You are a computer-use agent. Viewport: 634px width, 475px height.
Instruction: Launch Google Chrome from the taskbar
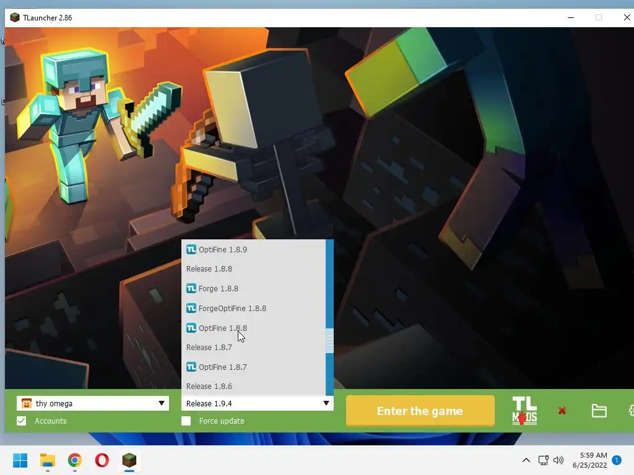[x=75, y=460]
